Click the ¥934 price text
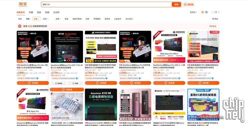248x126 pixels. point(190,73)
